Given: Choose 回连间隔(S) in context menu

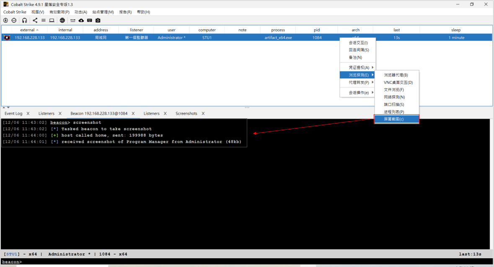Looking at the screenshot, I should [x=357, y=50].
